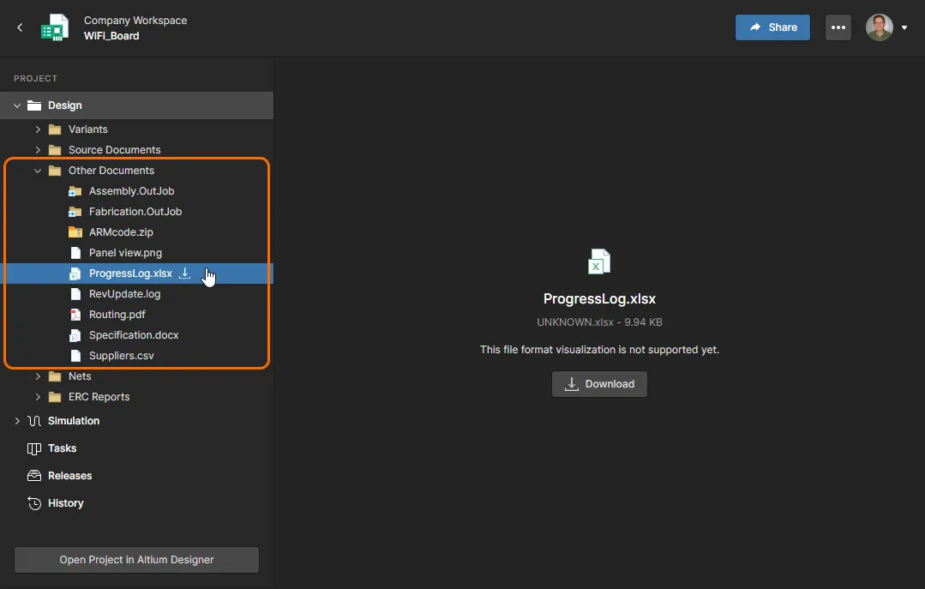Select Specification.docx in the tree
Image resolution: width=925 pixels, height=589 pixels.
pos(134,335)
